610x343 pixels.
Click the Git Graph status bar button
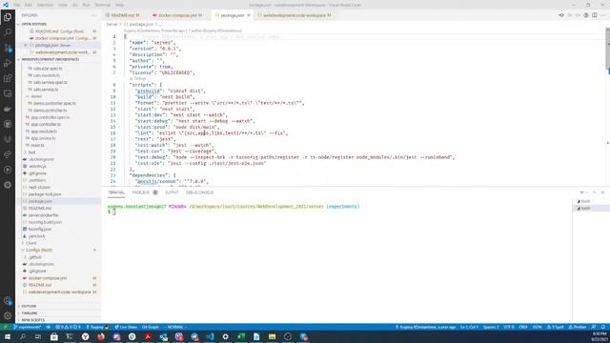click(151, 327)
